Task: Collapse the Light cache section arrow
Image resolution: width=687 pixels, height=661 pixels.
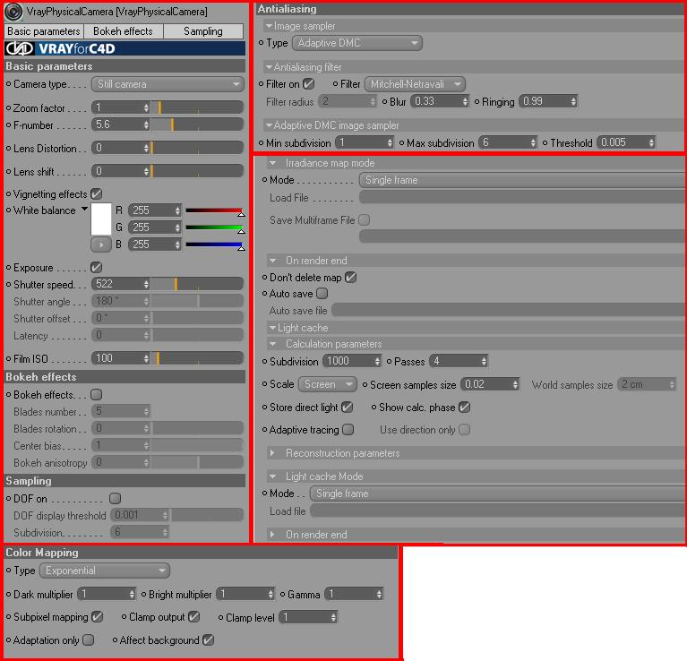Action: tap(272, 328)
